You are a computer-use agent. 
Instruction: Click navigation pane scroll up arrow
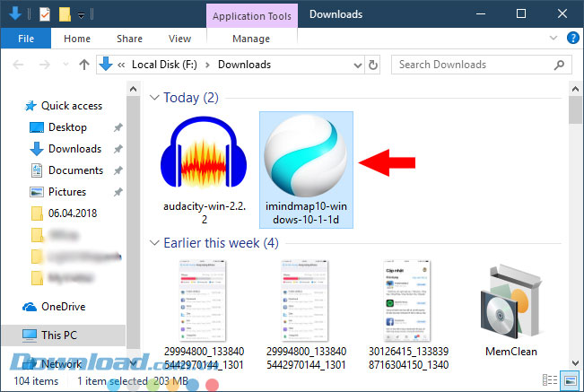[x=133, y=89]
